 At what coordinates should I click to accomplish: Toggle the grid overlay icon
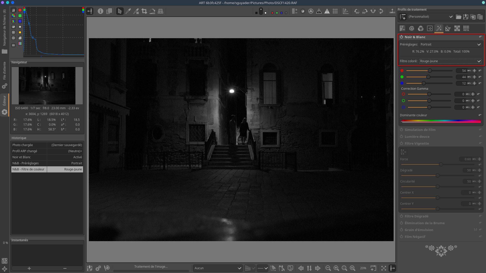point(335,11)
